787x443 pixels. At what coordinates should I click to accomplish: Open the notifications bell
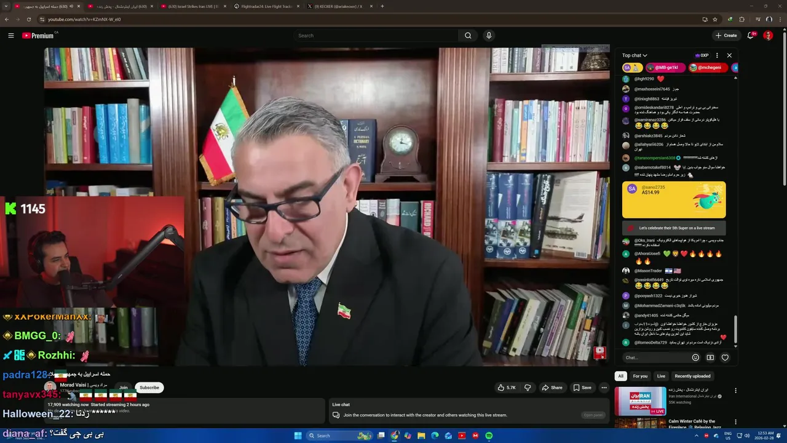[x=751, y=36]
